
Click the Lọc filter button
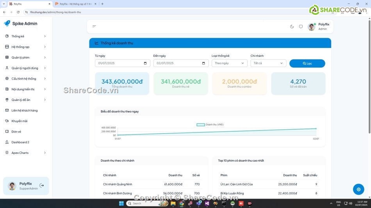(x=307, y=63)
